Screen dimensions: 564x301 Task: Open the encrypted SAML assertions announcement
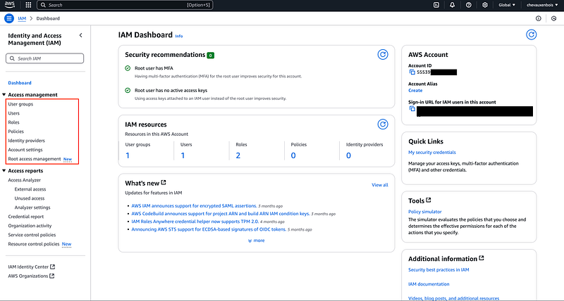coord(194,206)
